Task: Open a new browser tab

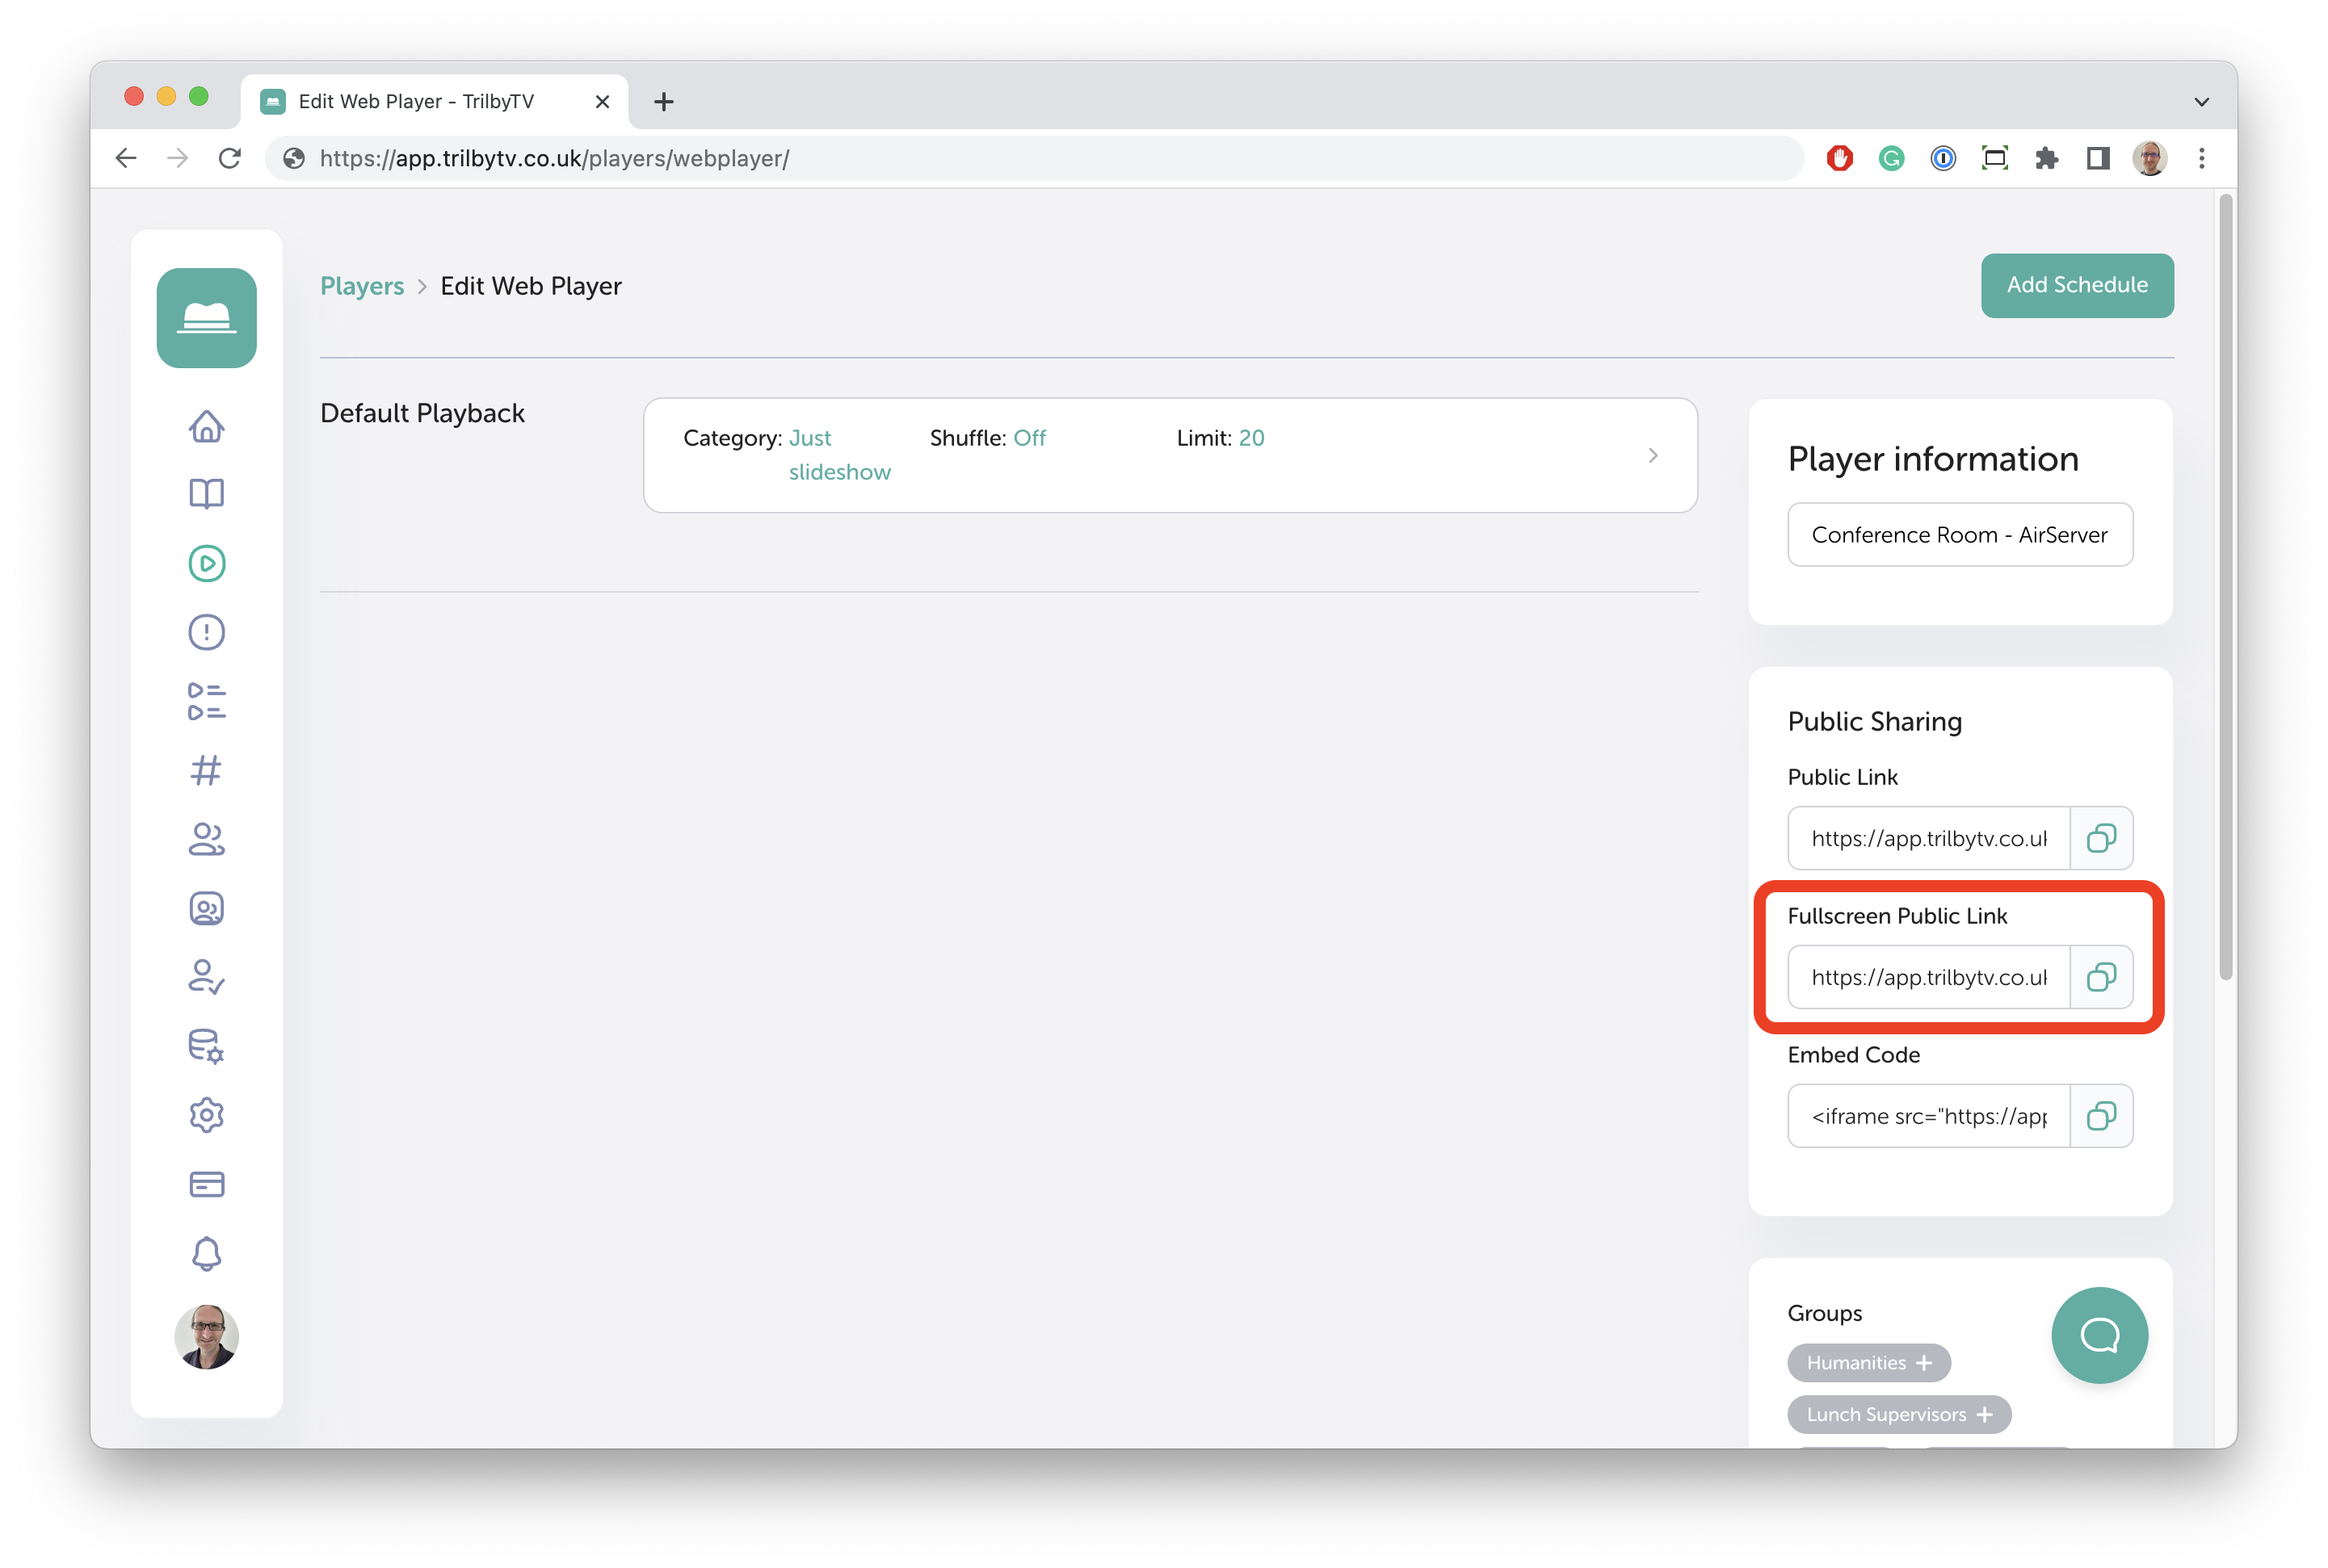Action: (x=663, y=102)
